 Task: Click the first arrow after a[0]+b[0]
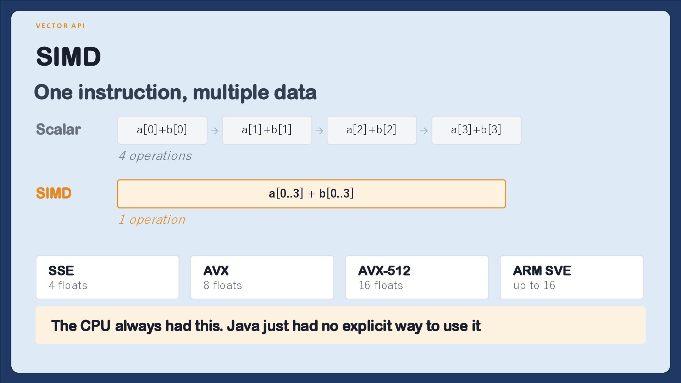pyautogui.click(x=215, y=131)
